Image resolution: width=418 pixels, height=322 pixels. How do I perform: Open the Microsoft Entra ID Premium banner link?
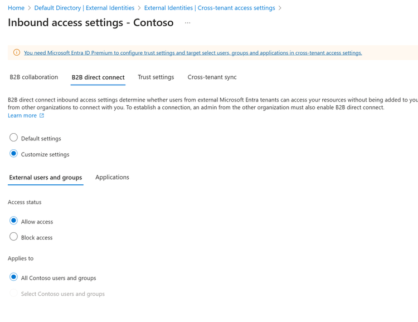pos(193,53)
